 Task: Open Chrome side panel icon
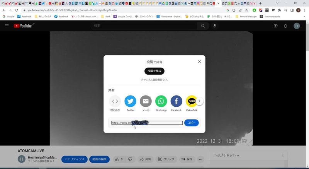click(x=292, y=10)
